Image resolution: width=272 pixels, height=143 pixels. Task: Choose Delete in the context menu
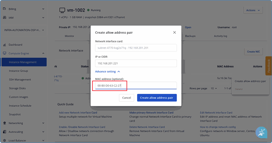[x=239, y=89]
